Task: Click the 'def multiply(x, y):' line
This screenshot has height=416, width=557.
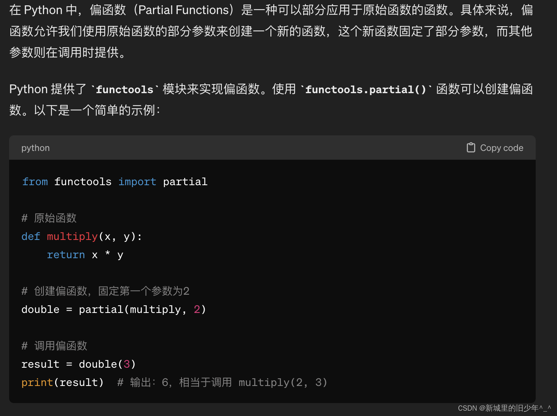Action: pyautogui.click(x=82, y=237)
